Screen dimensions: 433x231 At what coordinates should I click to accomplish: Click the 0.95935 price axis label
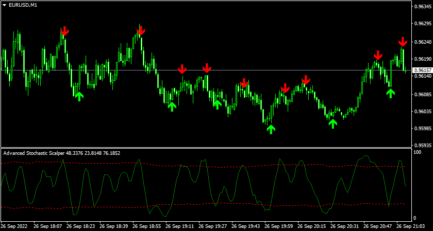(x=422, y=145)
